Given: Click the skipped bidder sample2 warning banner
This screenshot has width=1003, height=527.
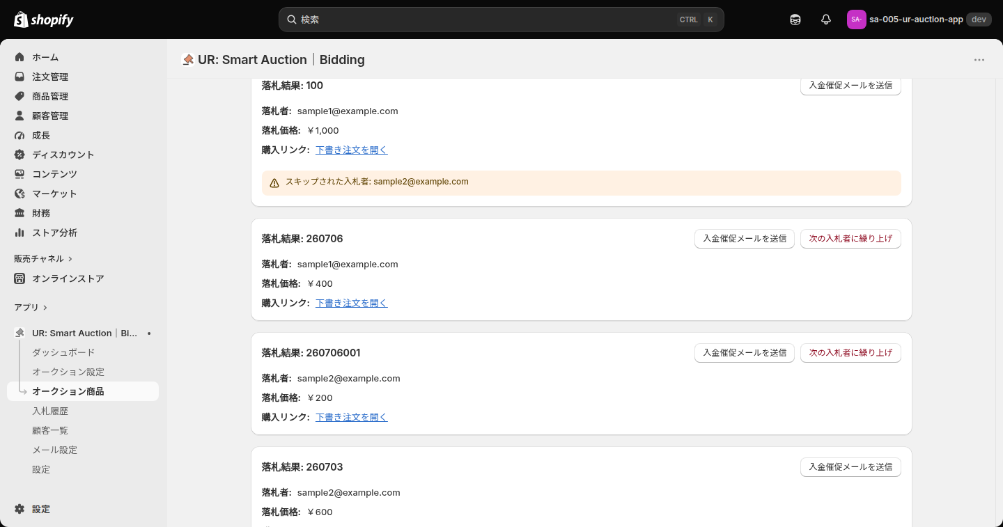Looking at the screenshot, I should tap(582, 182).
